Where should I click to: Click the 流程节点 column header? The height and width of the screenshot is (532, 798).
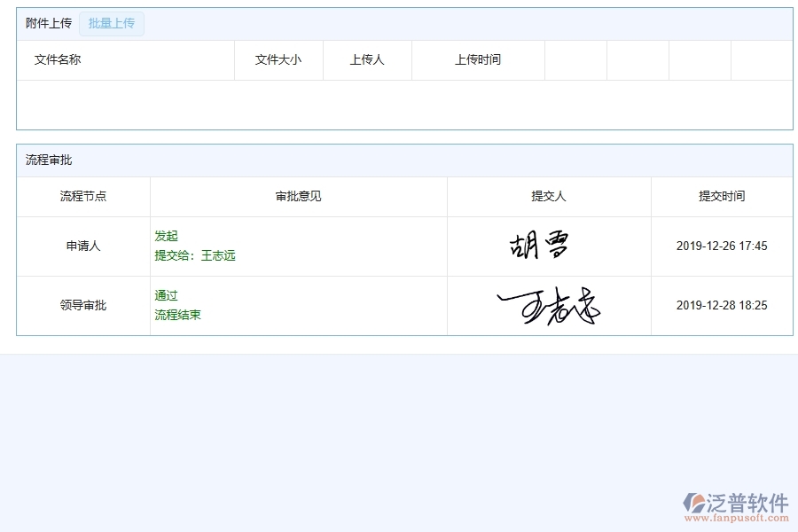(84, 196)
